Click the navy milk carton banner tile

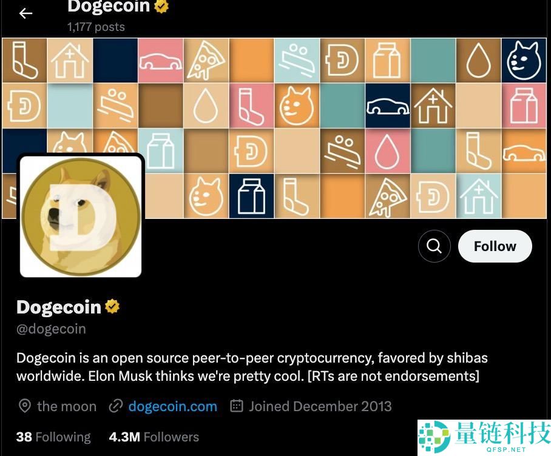click(x=251, y=196)
